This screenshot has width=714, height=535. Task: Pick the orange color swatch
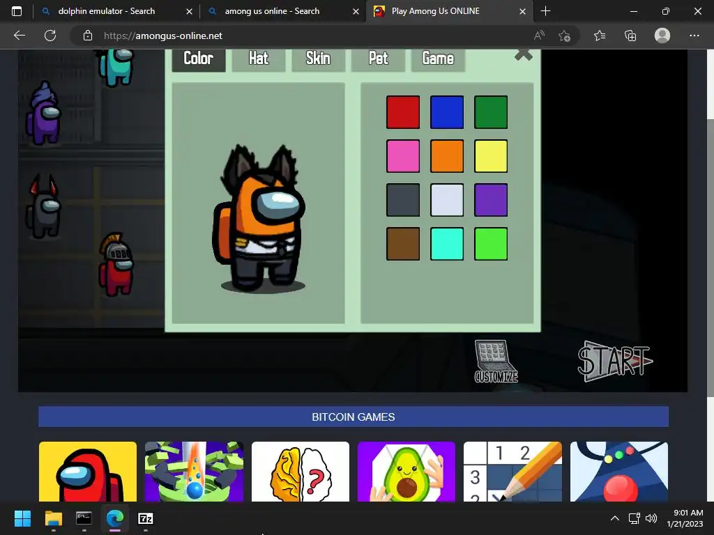click(447, 156)
